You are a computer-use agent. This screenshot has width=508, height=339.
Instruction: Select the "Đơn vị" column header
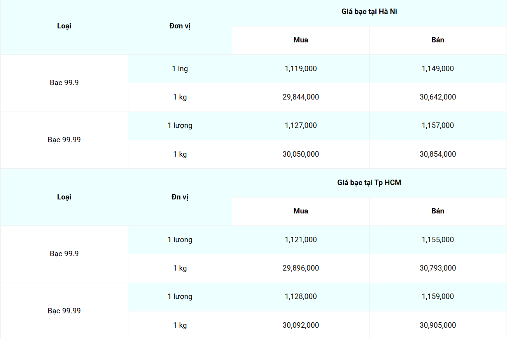click(180, 26)
